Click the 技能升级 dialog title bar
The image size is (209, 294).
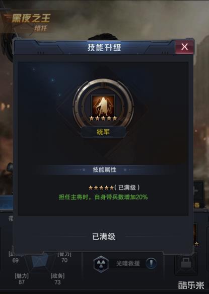pos(104,48)
